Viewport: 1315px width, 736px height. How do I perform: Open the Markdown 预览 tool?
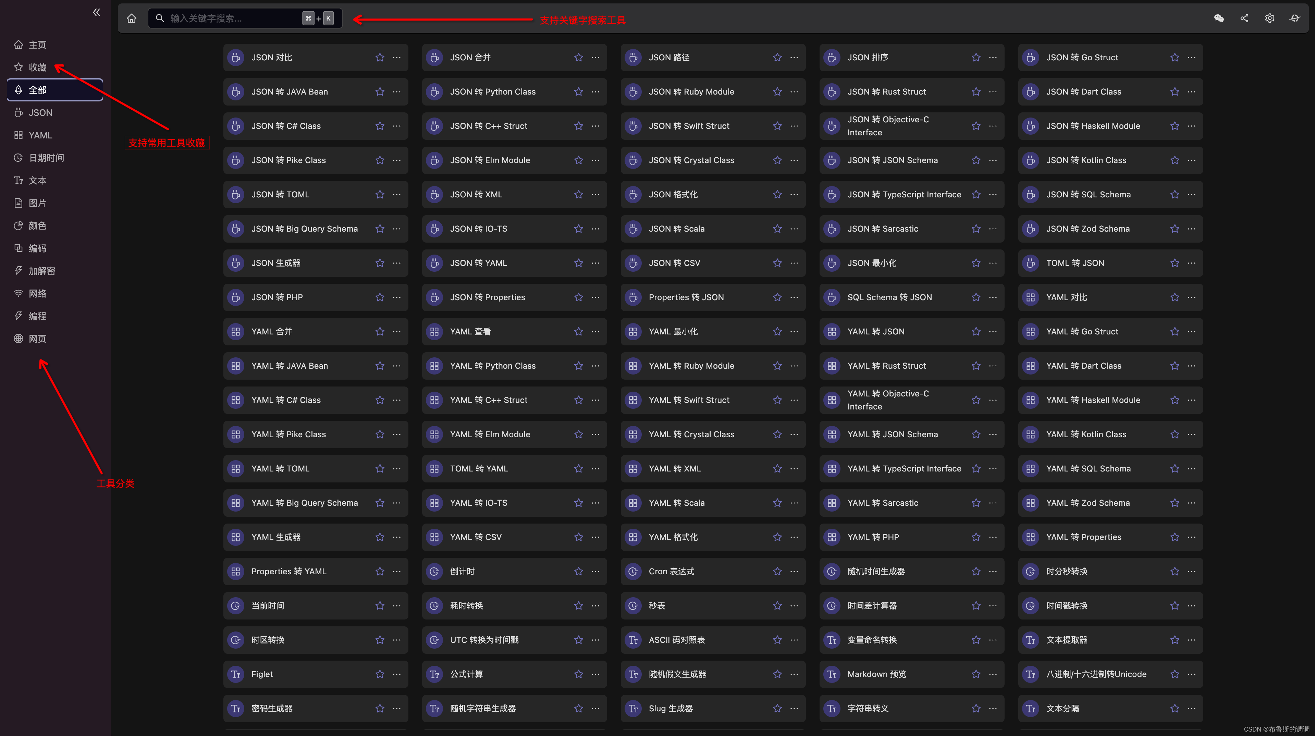[876, 674]
